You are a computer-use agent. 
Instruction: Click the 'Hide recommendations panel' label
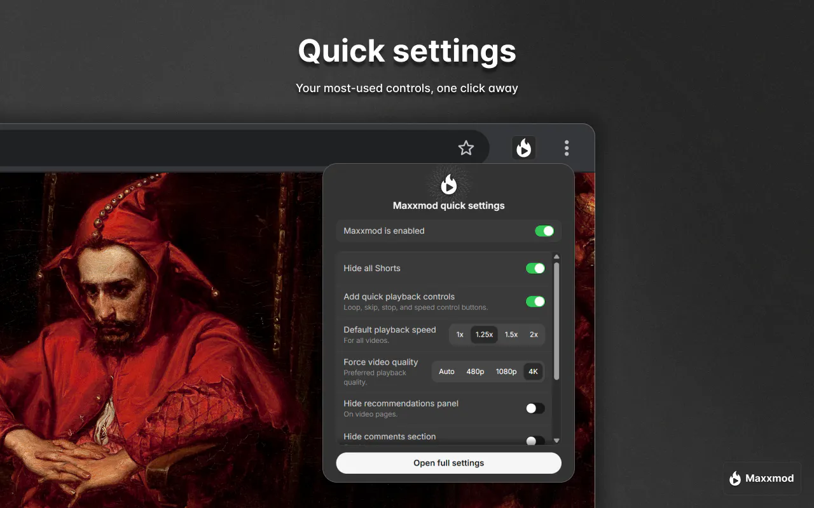tap(401, 403)
